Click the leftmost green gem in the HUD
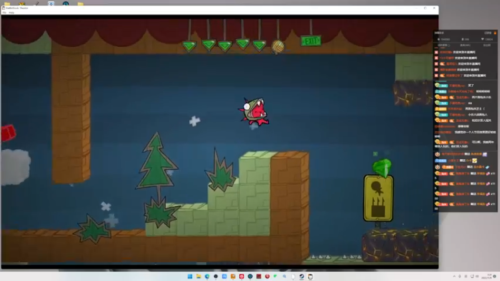 pyautogui.click(x=189, y=46)
